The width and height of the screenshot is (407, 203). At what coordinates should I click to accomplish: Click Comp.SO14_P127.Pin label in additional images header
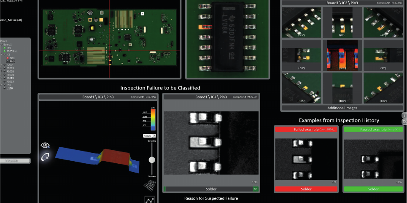tap(389, 3)
